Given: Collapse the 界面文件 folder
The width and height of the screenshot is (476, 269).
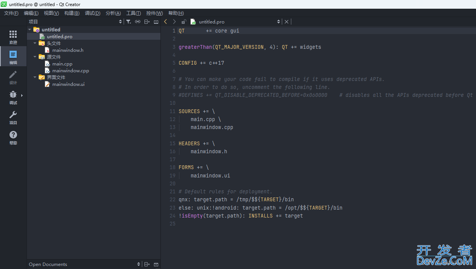Looking at the screenshot, I should tap(35, 77).
